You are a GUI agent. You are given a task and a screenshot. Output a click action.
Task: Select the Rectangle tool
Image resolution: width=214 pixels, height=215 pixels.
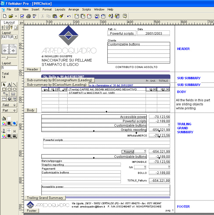(4, 89)
